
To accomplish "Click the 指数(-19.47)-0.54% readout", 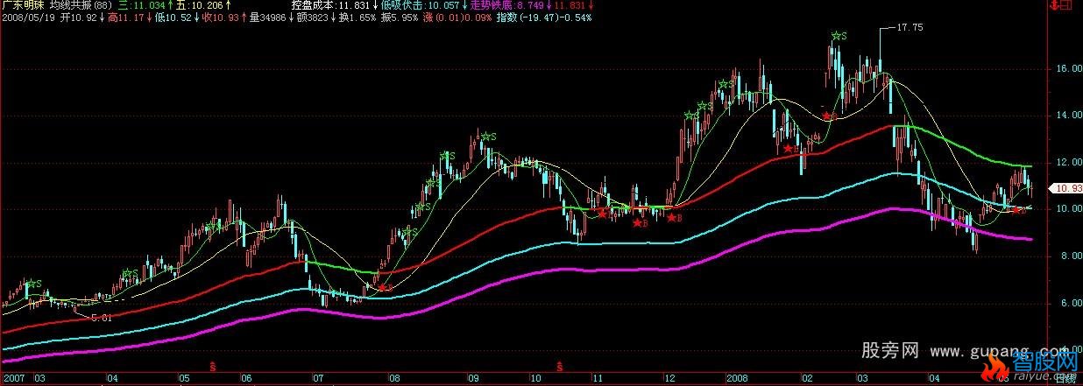I will (543, 17).
